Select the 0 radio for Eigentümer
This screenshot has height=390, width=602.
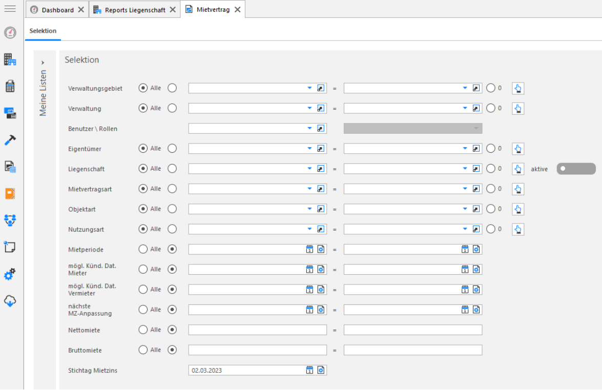point(491,149)
